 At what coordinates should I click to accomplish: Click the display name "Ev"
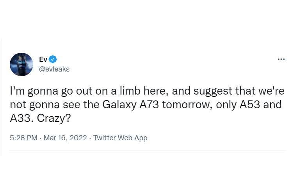tap(43, 59)
